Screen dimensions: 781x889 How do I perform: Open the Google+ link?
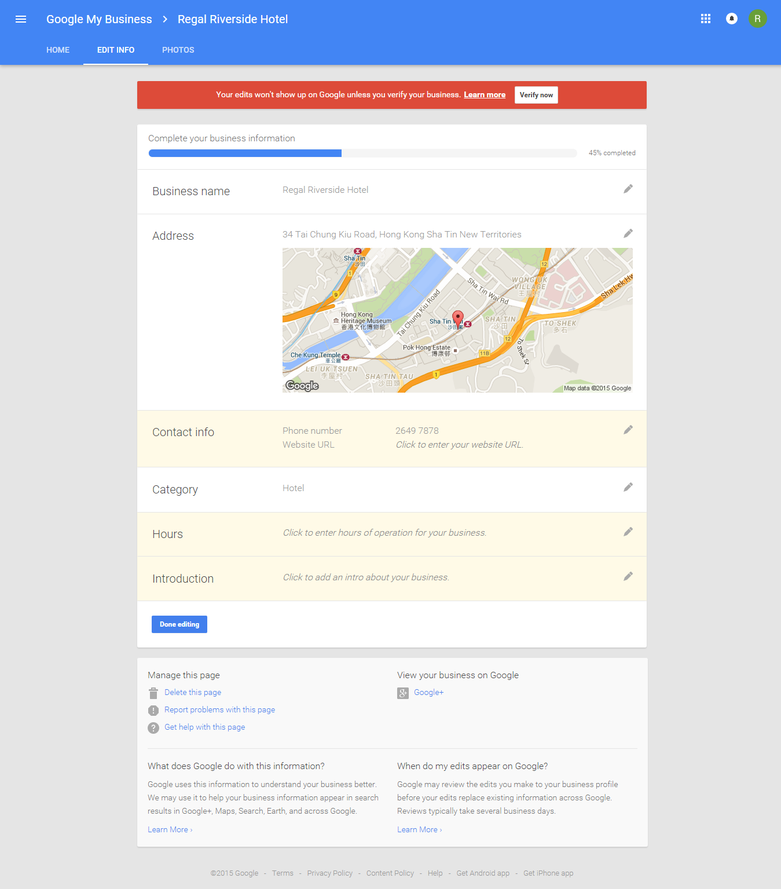click(429, 693)
